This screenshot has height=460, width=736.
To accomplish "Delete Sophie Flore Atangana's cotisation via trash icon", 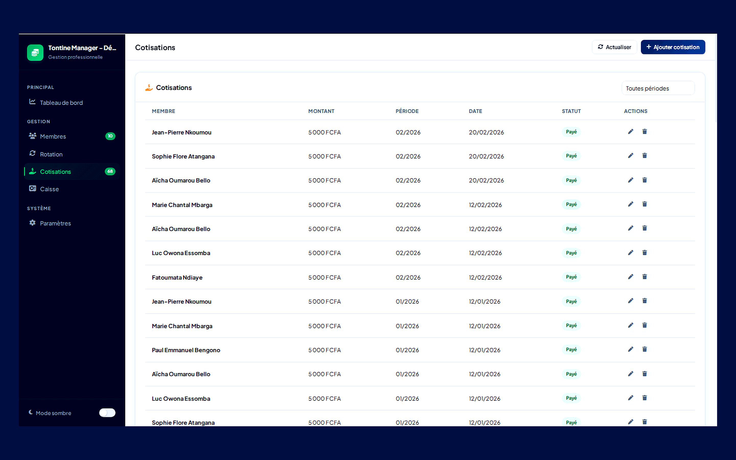I will coord(645,155).
